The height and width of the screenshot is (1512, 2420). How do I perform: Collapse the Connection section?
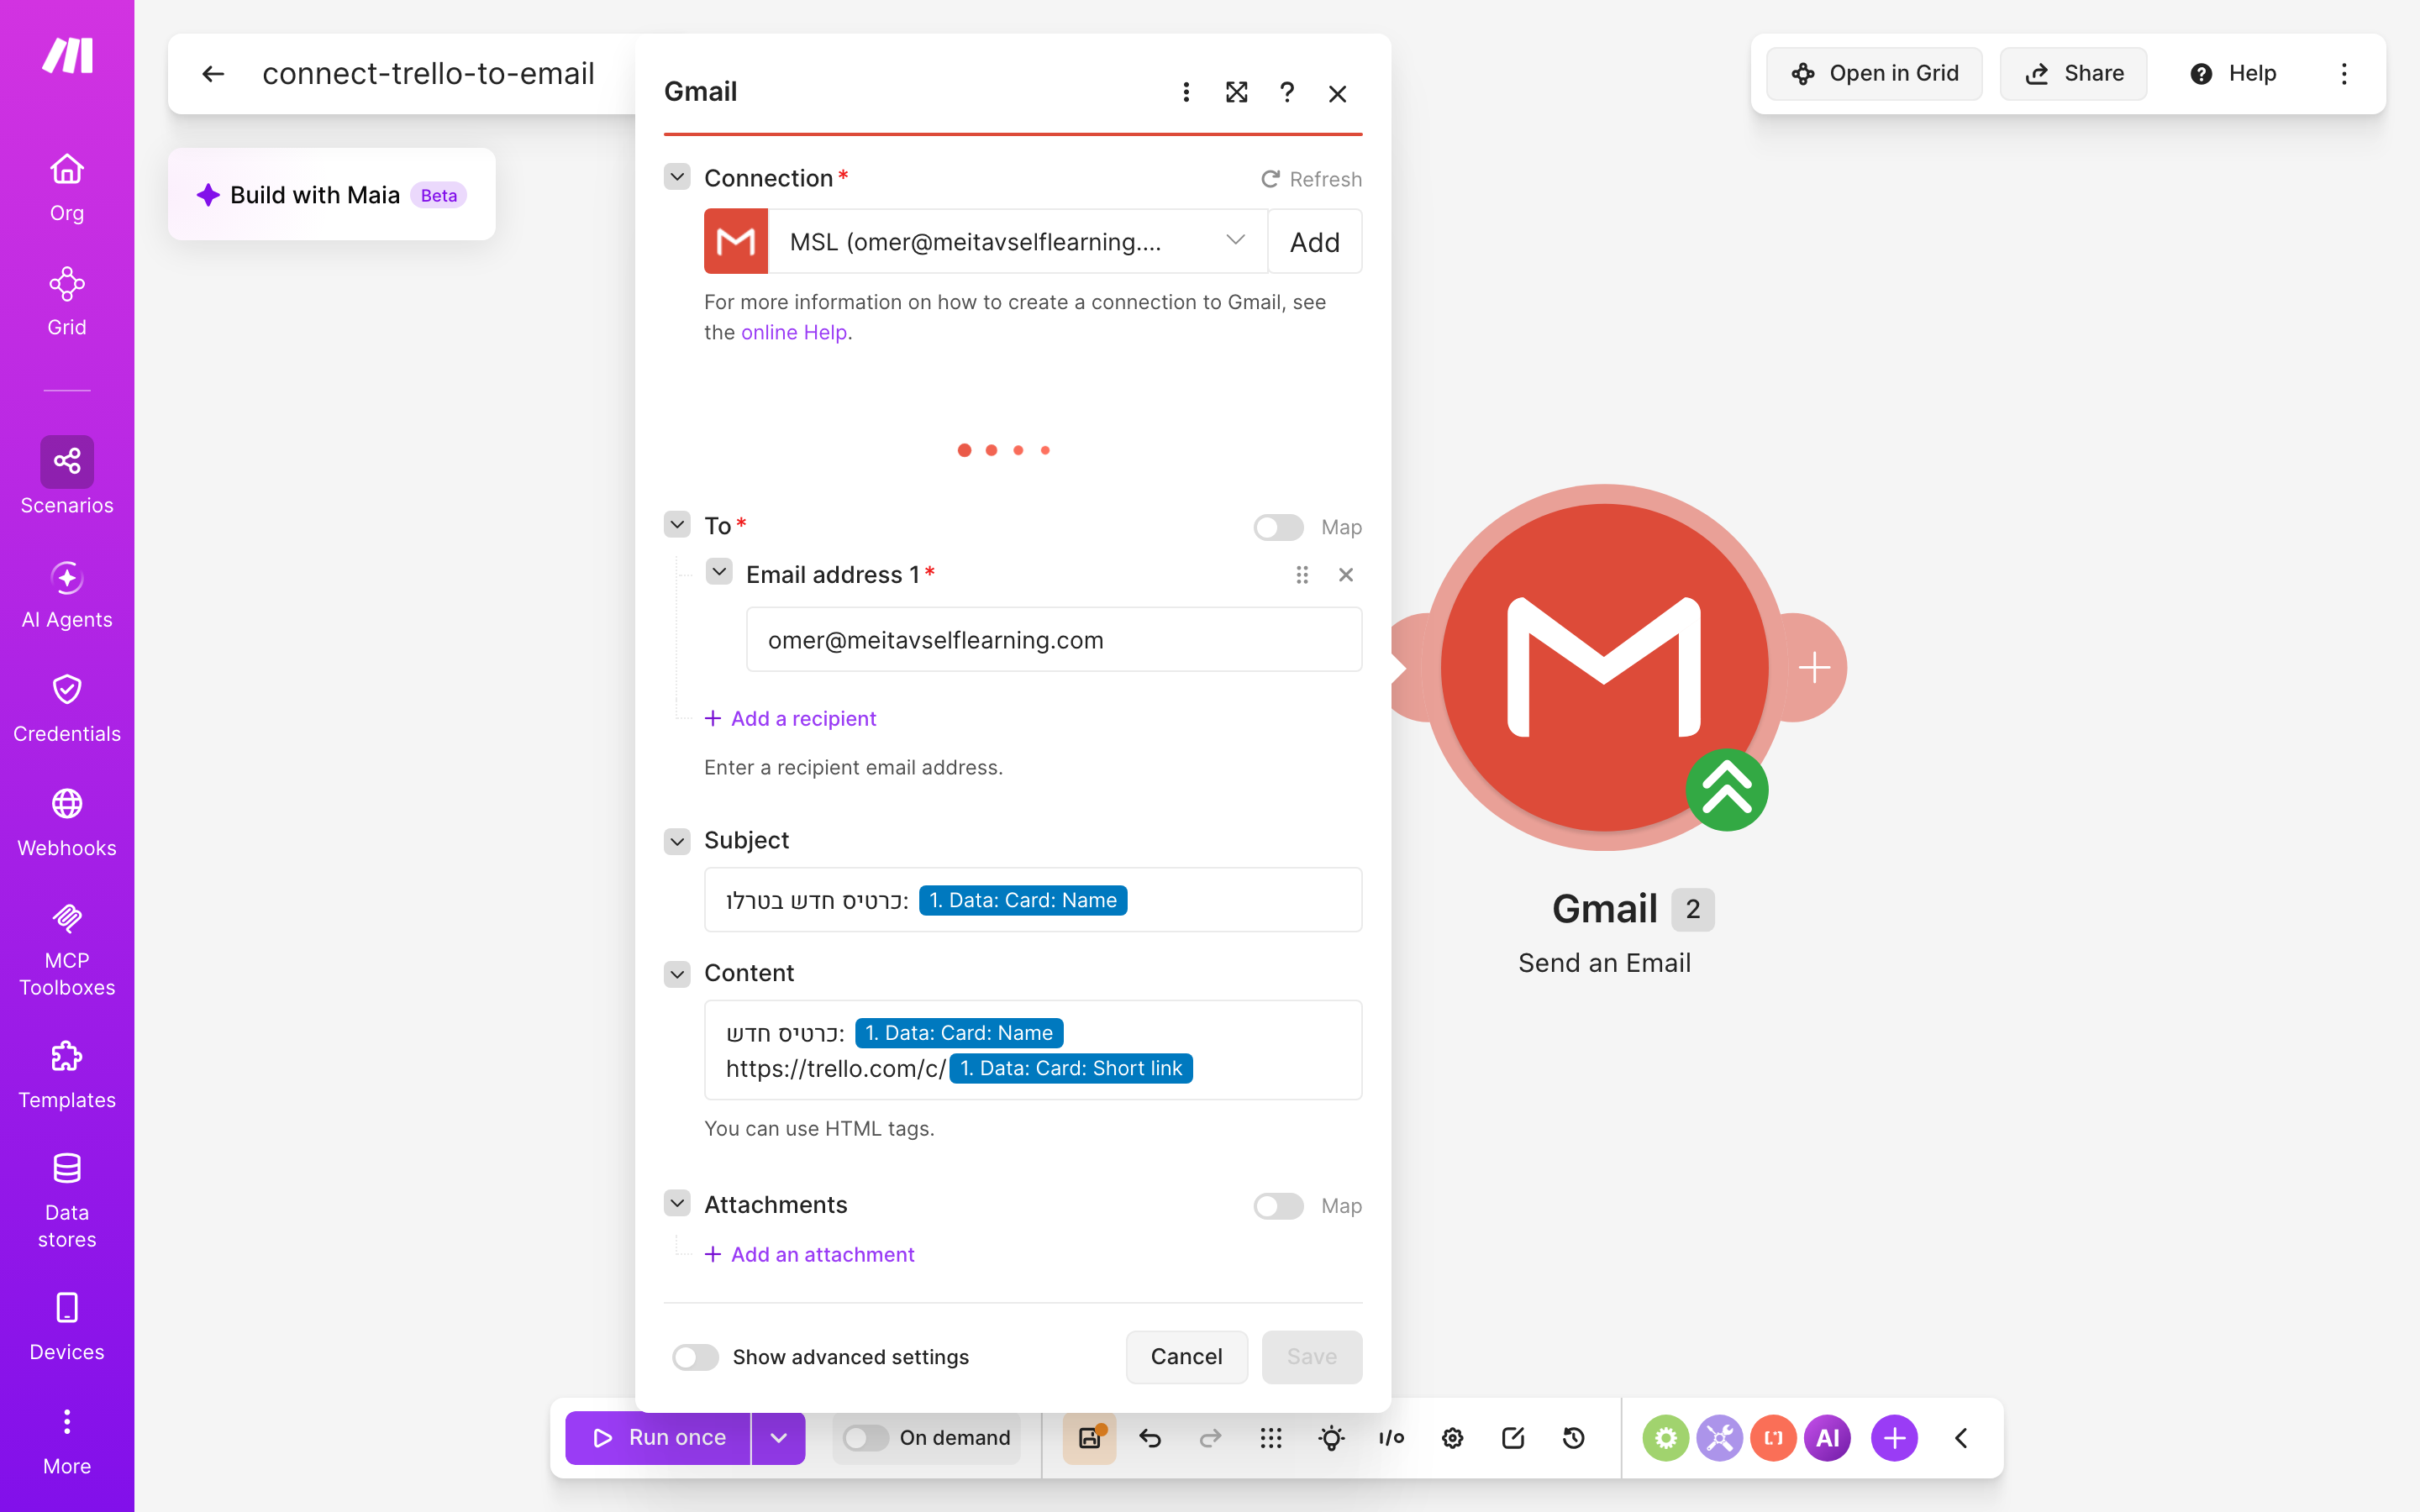pyautogui.click(x=677, y=177)
